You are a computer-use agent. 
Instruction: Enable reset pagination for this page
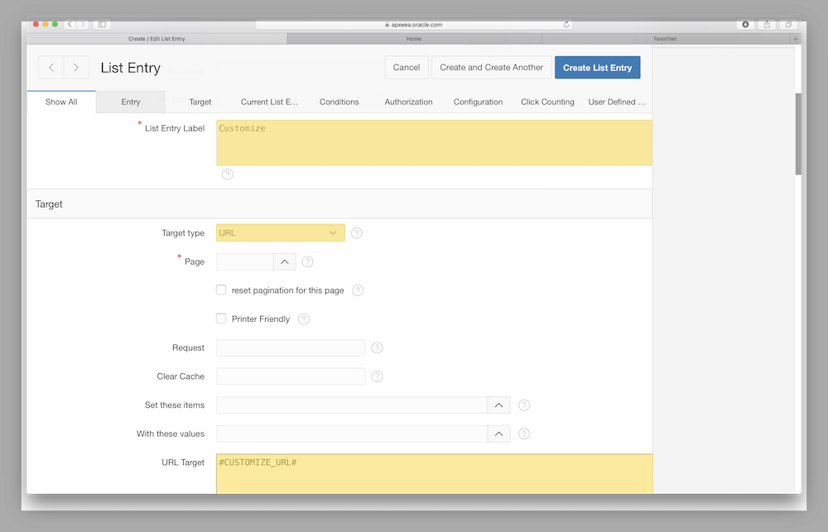(x=221, y=290)
